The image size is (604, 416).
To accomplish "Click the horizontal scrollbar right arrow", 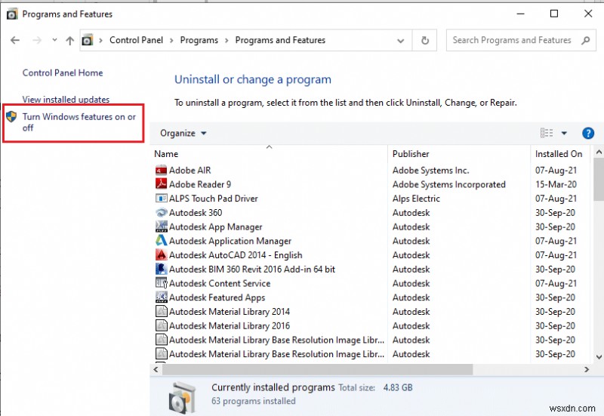I will (587, 369).
